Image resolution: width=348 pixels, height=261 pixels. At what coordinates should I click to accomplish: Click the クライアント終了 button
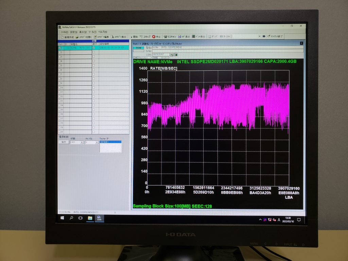275,36
